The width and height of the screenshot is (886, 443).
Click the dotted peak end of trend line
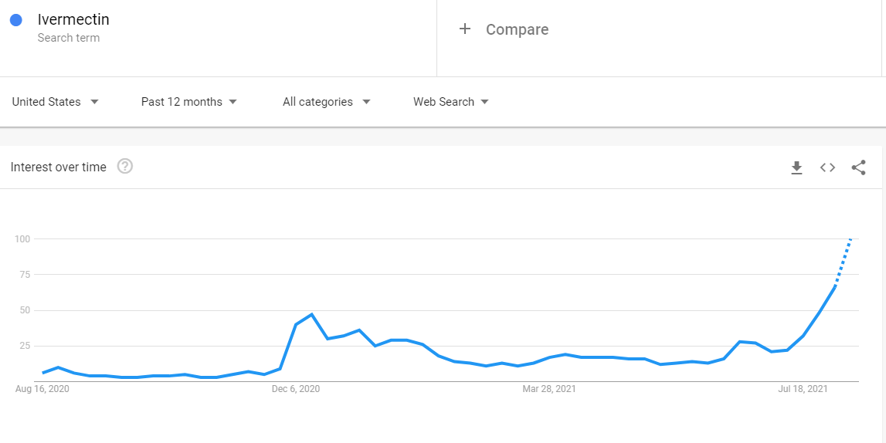850,239
